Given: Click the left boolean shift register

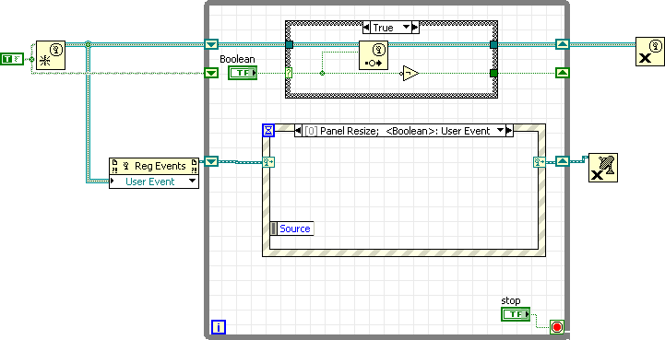Looking at the screenshot, I should pos(211,73).
